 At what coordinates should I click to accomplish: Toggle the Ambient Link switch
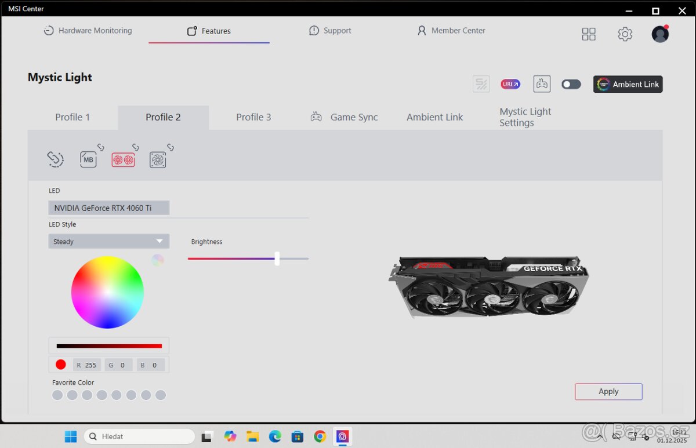click(571, 85)
